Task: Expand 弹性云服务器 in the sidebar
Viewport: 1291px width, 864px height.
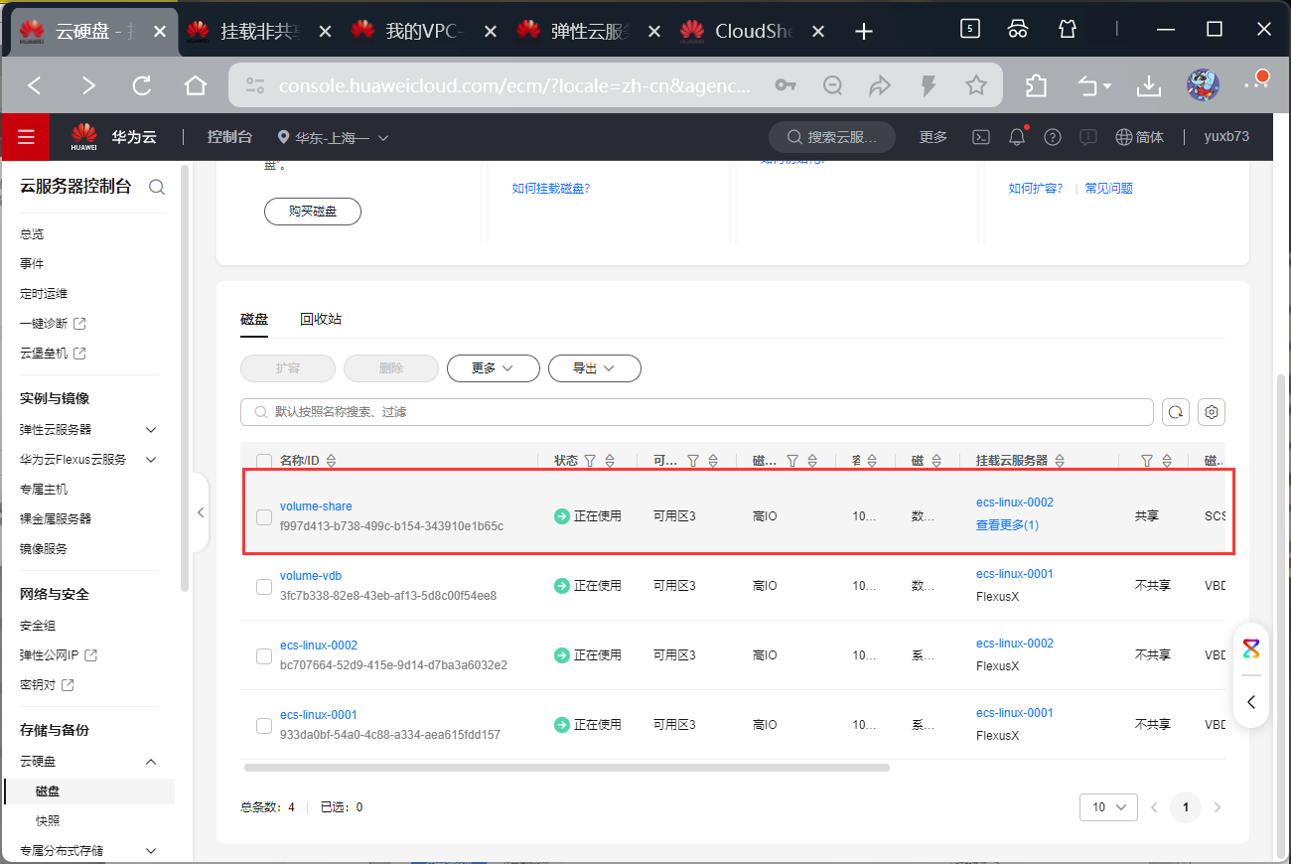Action: (x=151, y=430)
